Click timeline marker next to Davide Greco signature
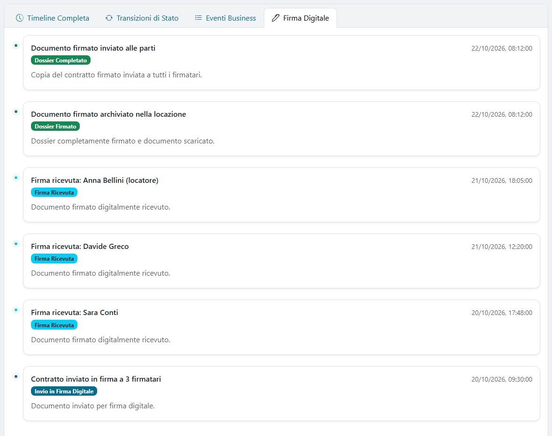 16,244
